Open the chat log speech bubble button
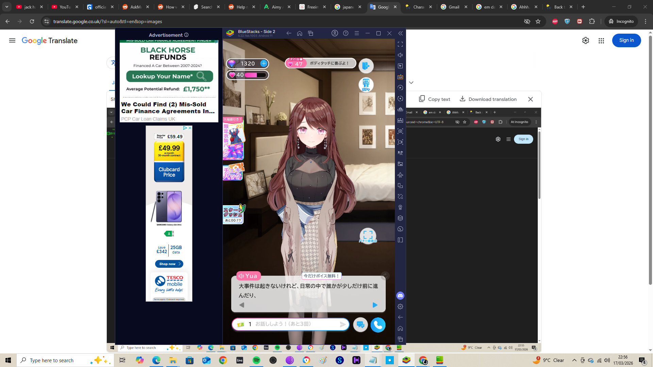The width and height of the screenshot is (653, 367). pyautogui.click(x=360, y=325)
